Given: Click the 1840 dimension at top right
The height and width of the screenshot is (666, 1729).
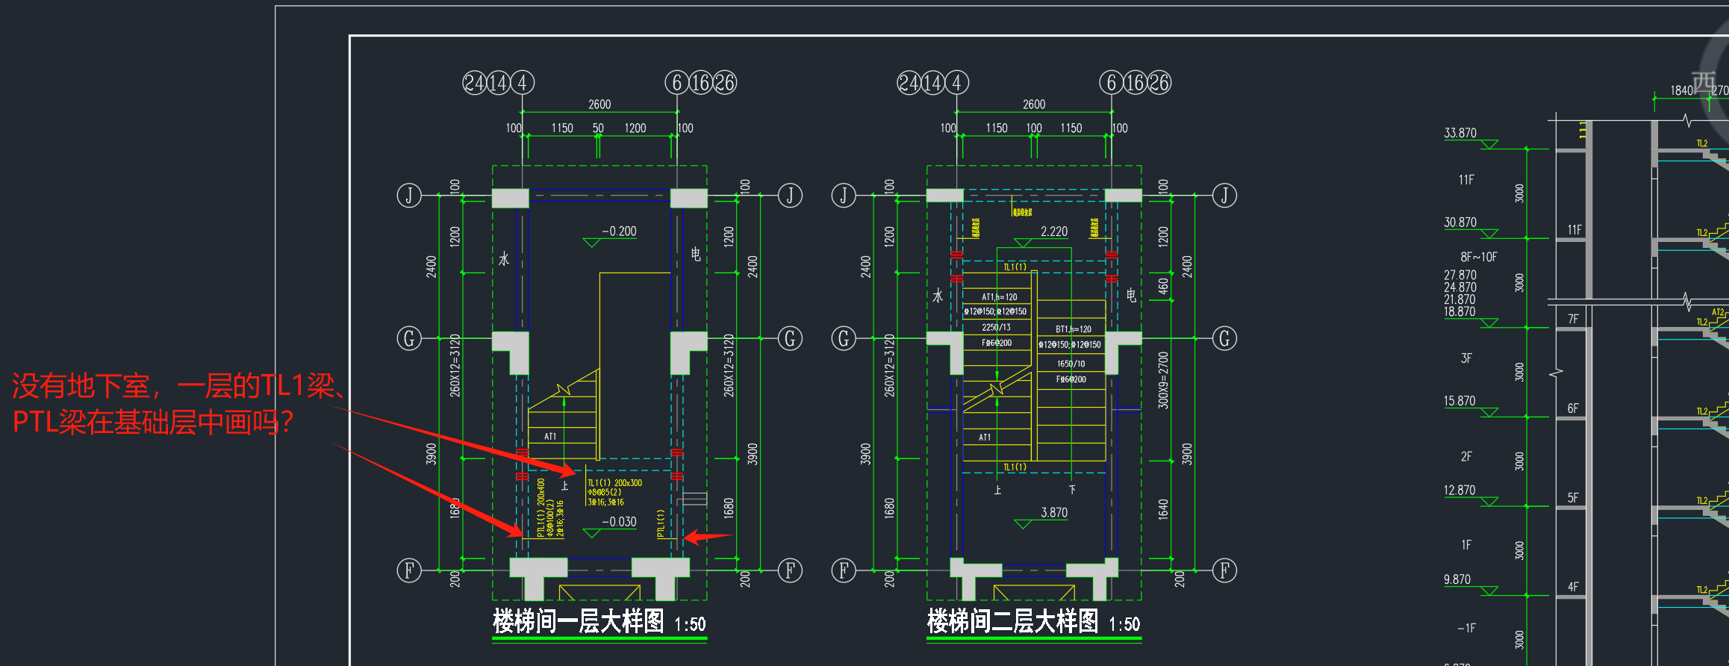Looking at the screenshot, I should point(1681,90).
